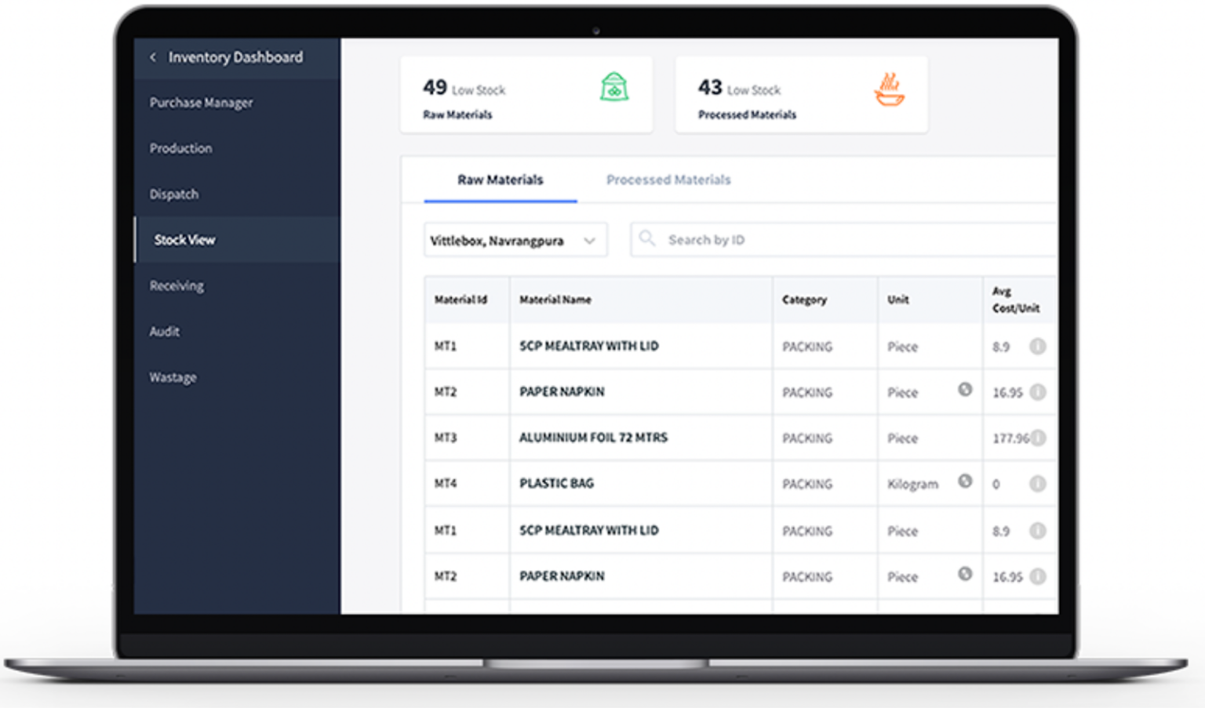
Task: Navigate to Wastage in sidebar
Action: (x=173, y=377)
